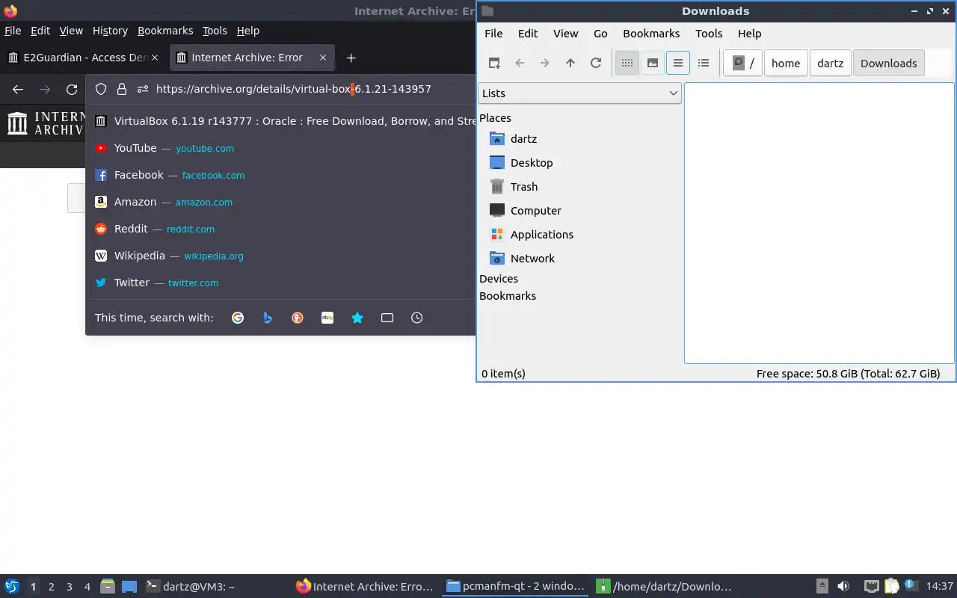Image resolution: width=957 pixels, height=598 pixels.
Task: Show desktop icon in taskbar
Action: 129,587
